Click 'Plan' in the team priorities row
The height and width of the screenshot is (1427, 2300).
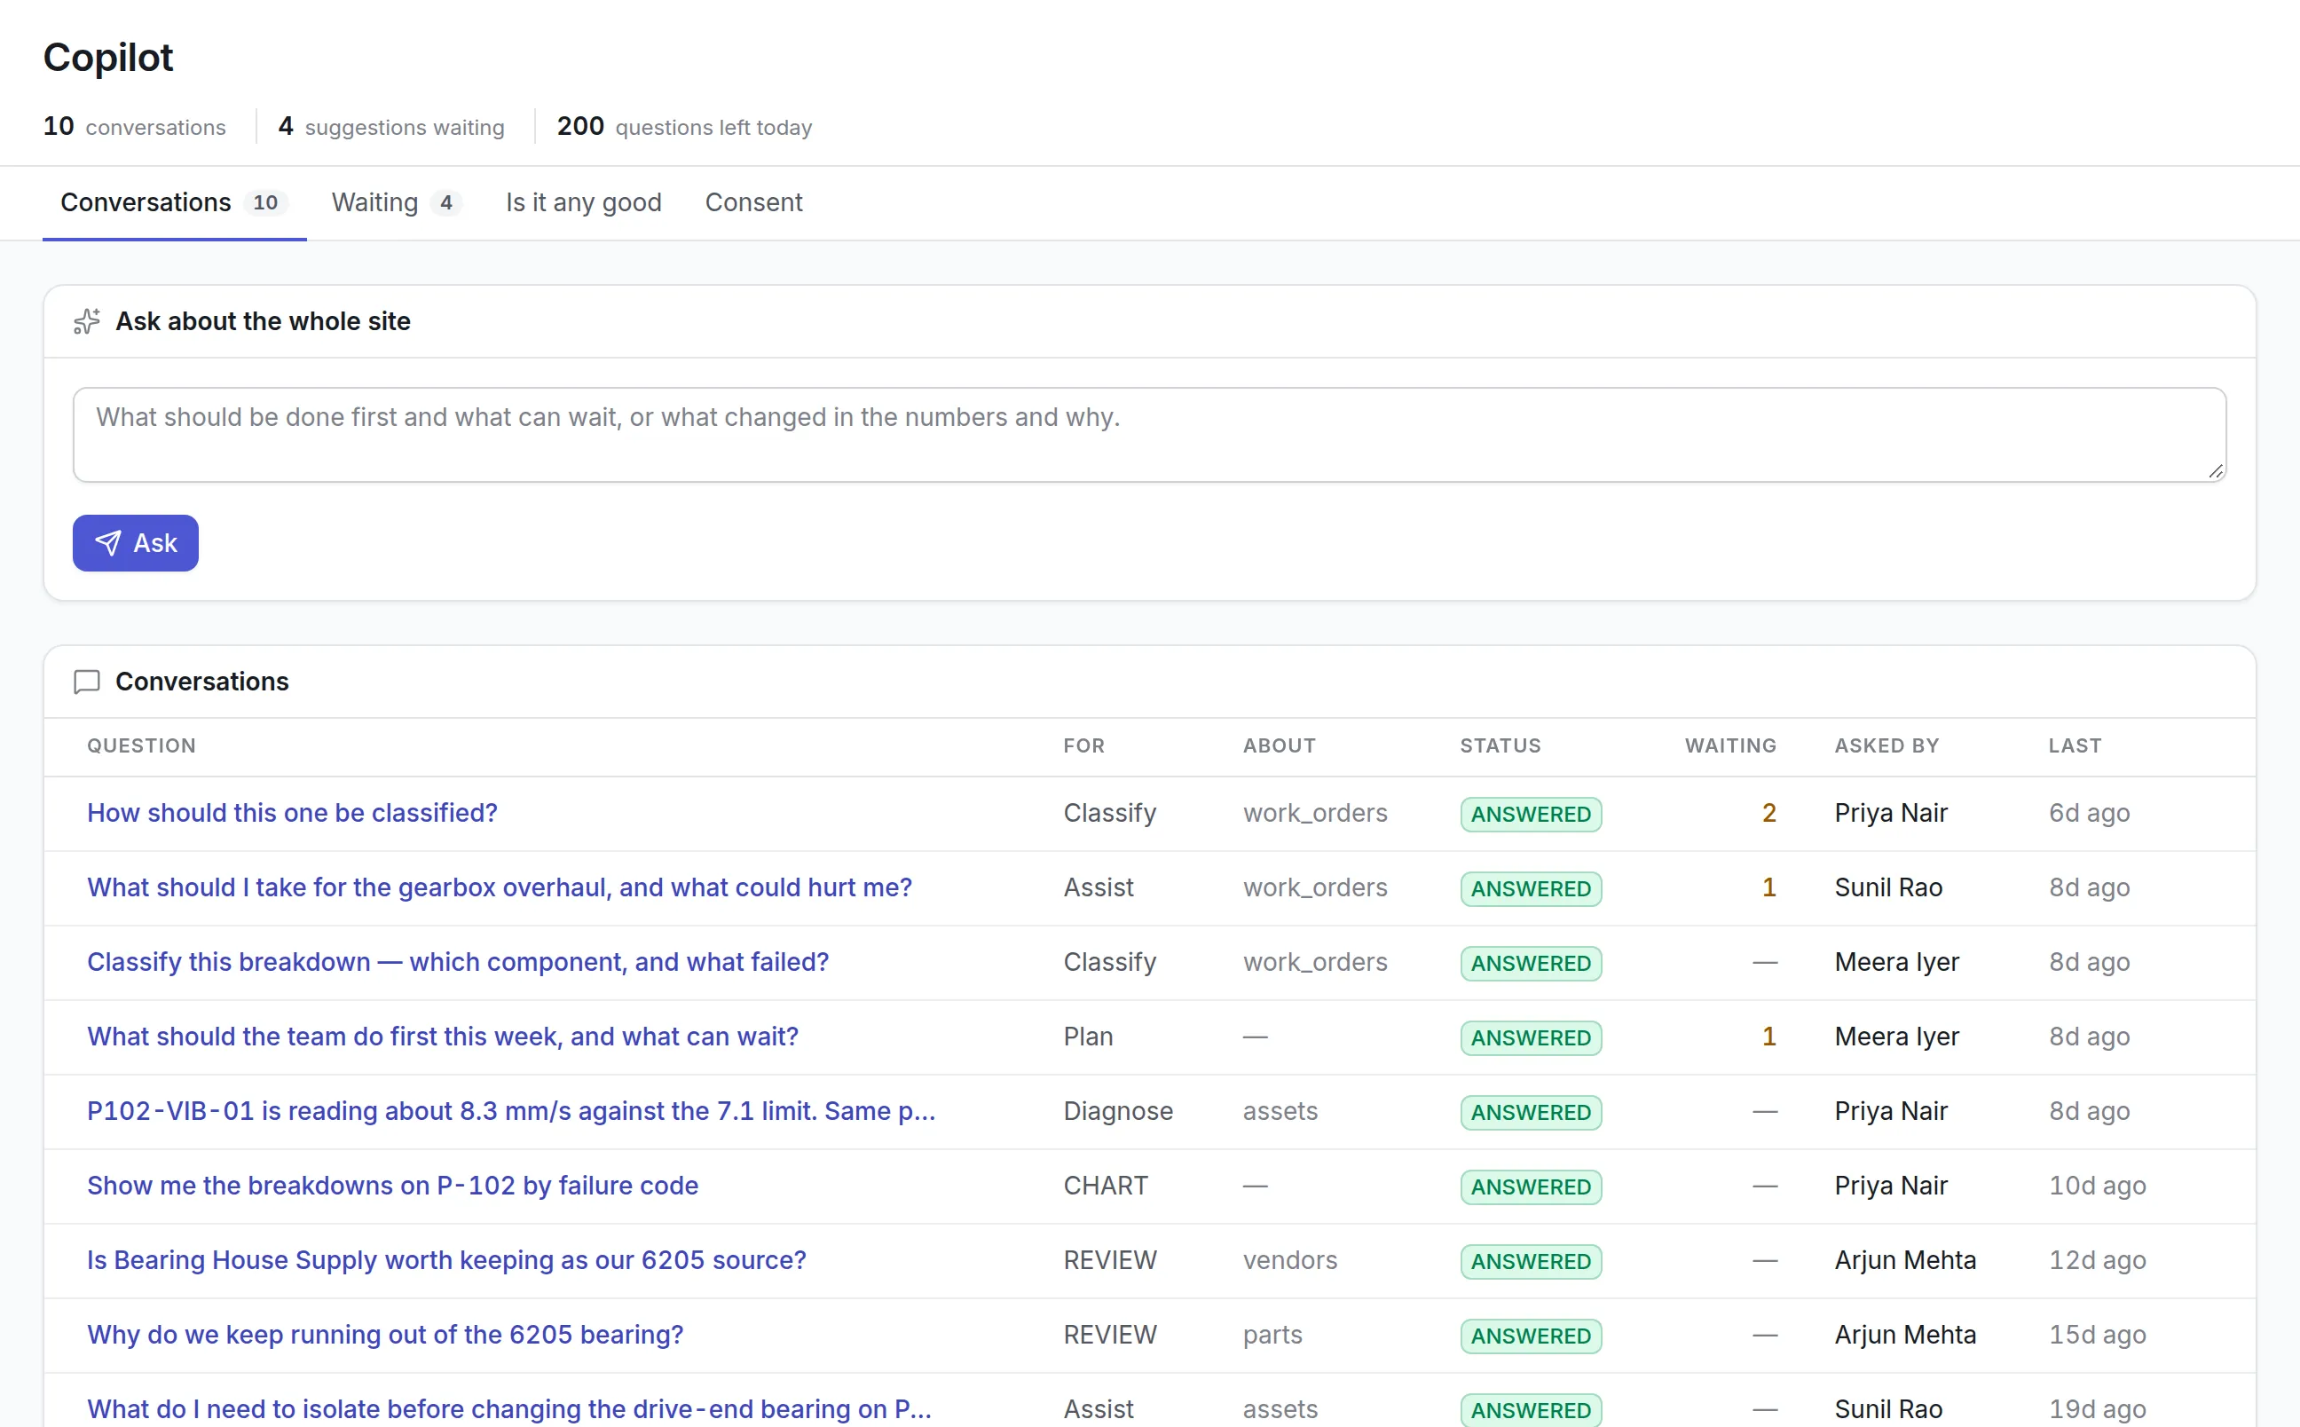pyautogui.click(x=1088, y=1037)
